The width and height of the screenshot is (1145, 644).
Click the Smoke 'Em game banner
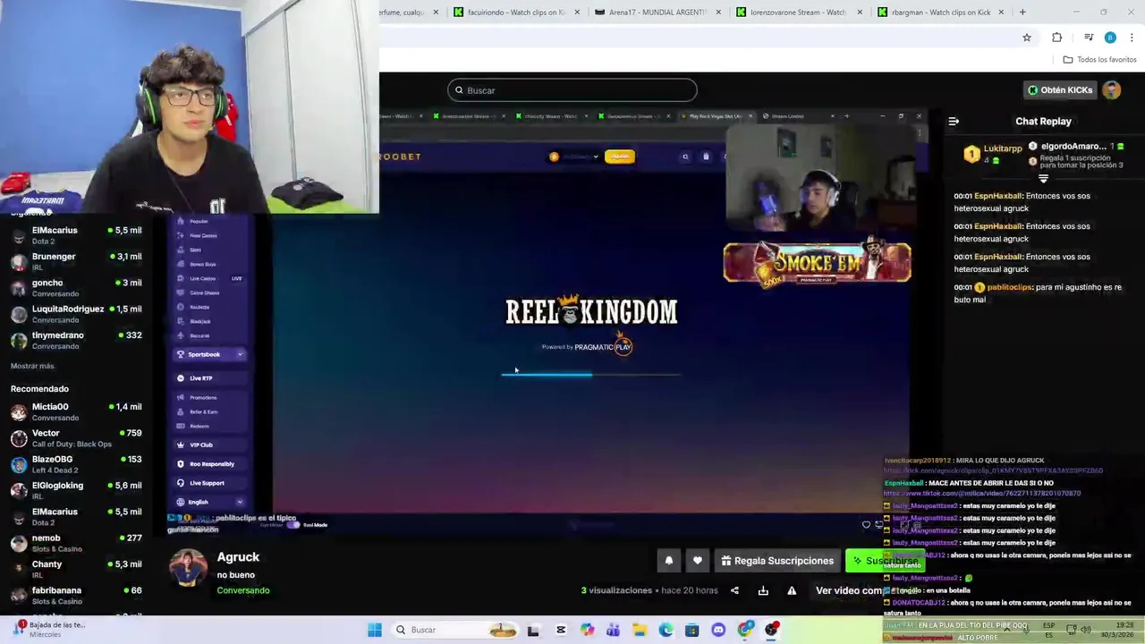point(817,262)
